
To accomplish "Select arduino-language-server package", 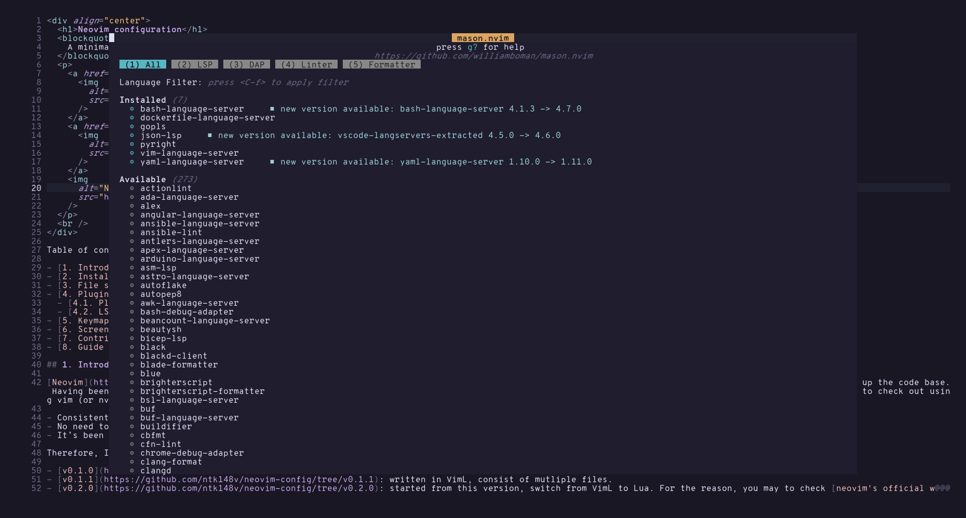I will [x=200, y=258].
